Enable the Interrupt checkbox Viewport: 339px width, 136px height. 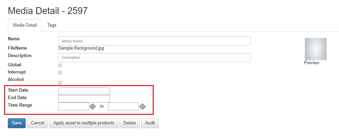[60, 72]
